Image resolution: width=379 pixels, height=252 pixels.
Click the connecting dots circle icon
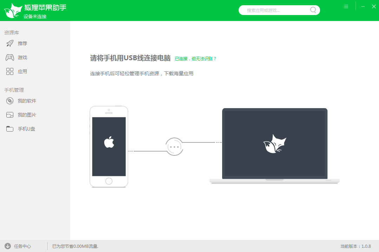[174, 147]
